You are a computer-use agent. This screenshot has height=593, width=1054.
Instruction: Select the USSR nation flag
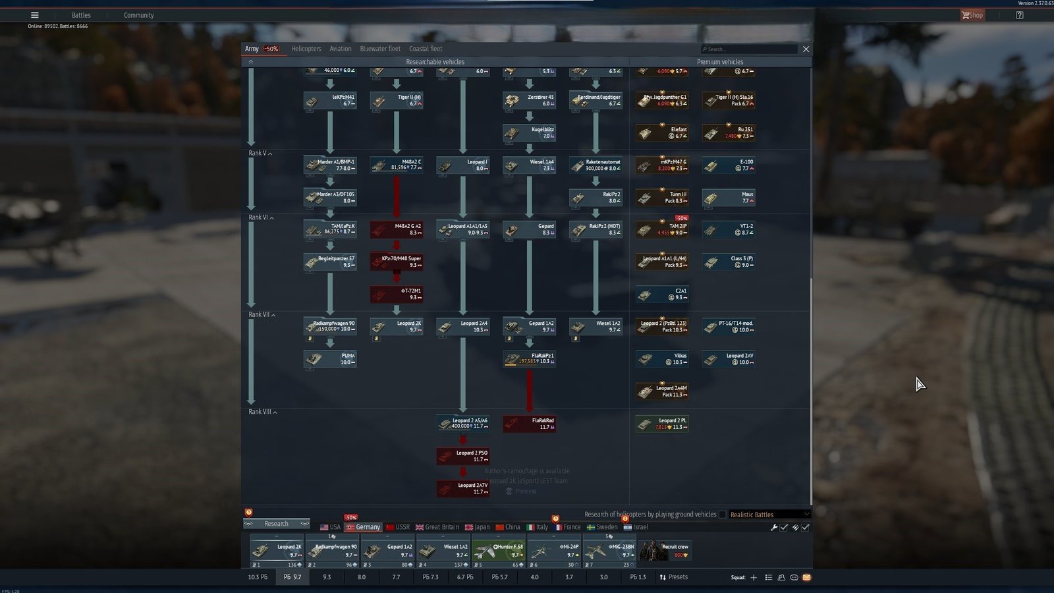398,527
